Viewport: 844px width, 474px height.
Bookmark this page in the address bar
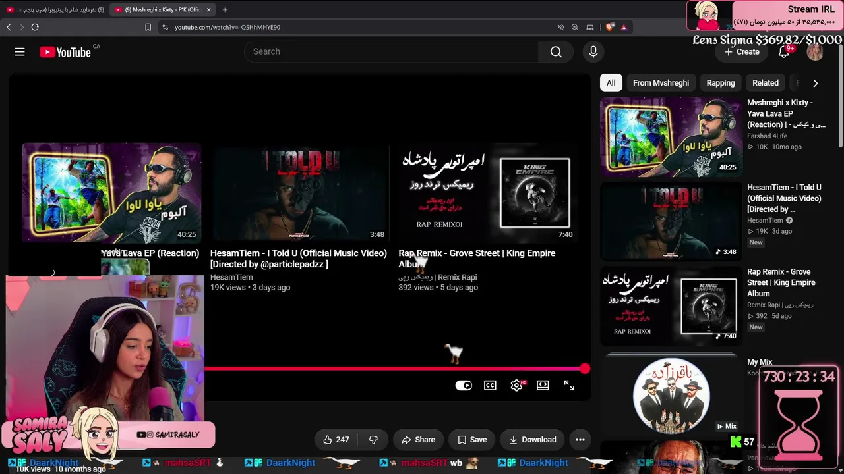click(148, 27)
